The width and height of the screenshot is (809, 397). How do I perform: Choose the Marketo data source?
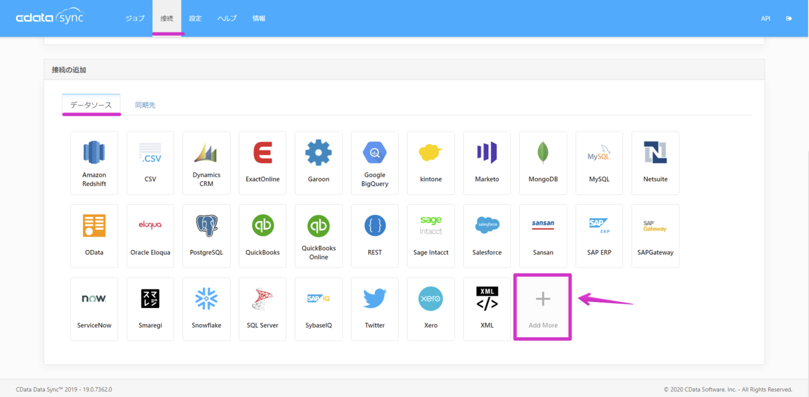487,163
